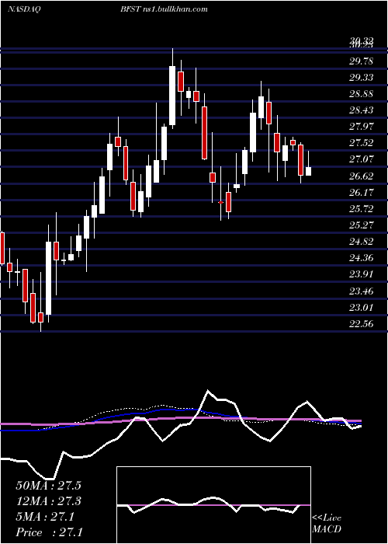Click the 27.07 price axis label
Screen dimensions: 388x544
tap(362, 160)
